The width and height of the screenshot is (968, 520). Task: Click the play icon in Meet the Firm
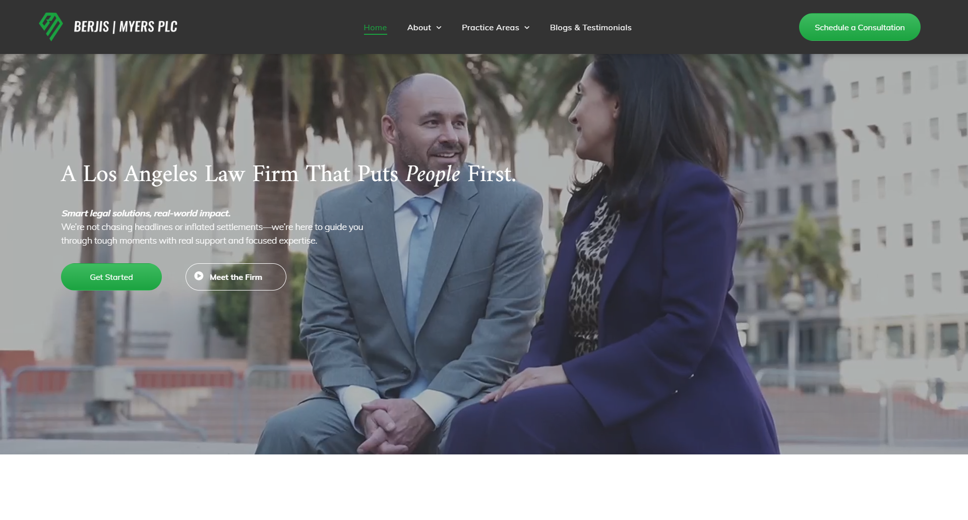tap(199, 276)
